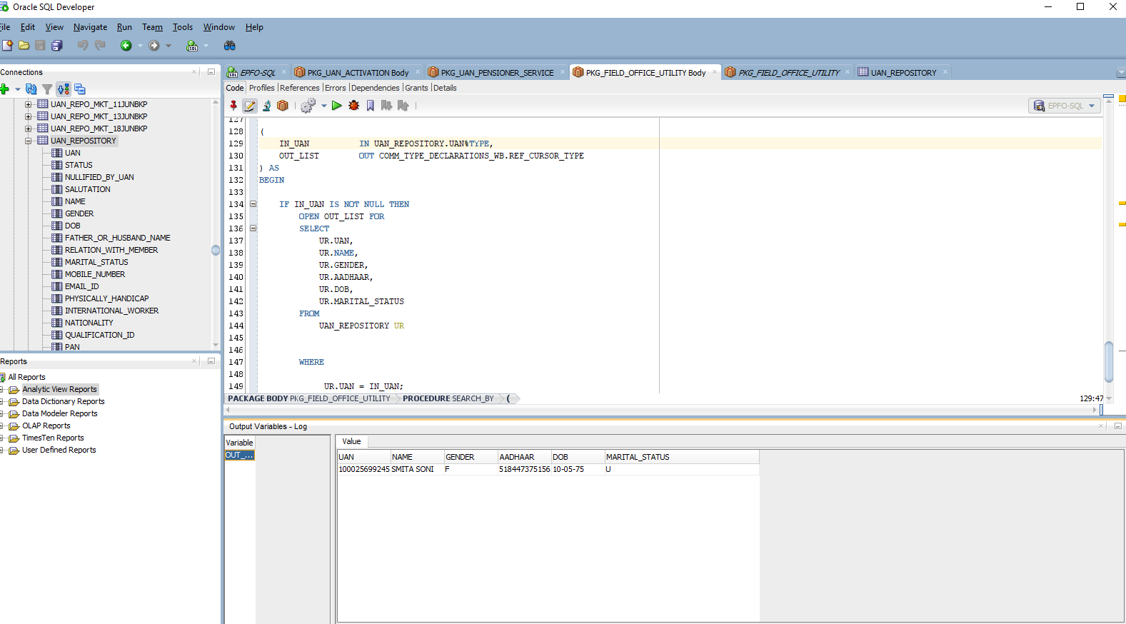Switch to PKG_UAN_ACTIVATION Body tab
1126x624 pixels.
coord(358,73)
